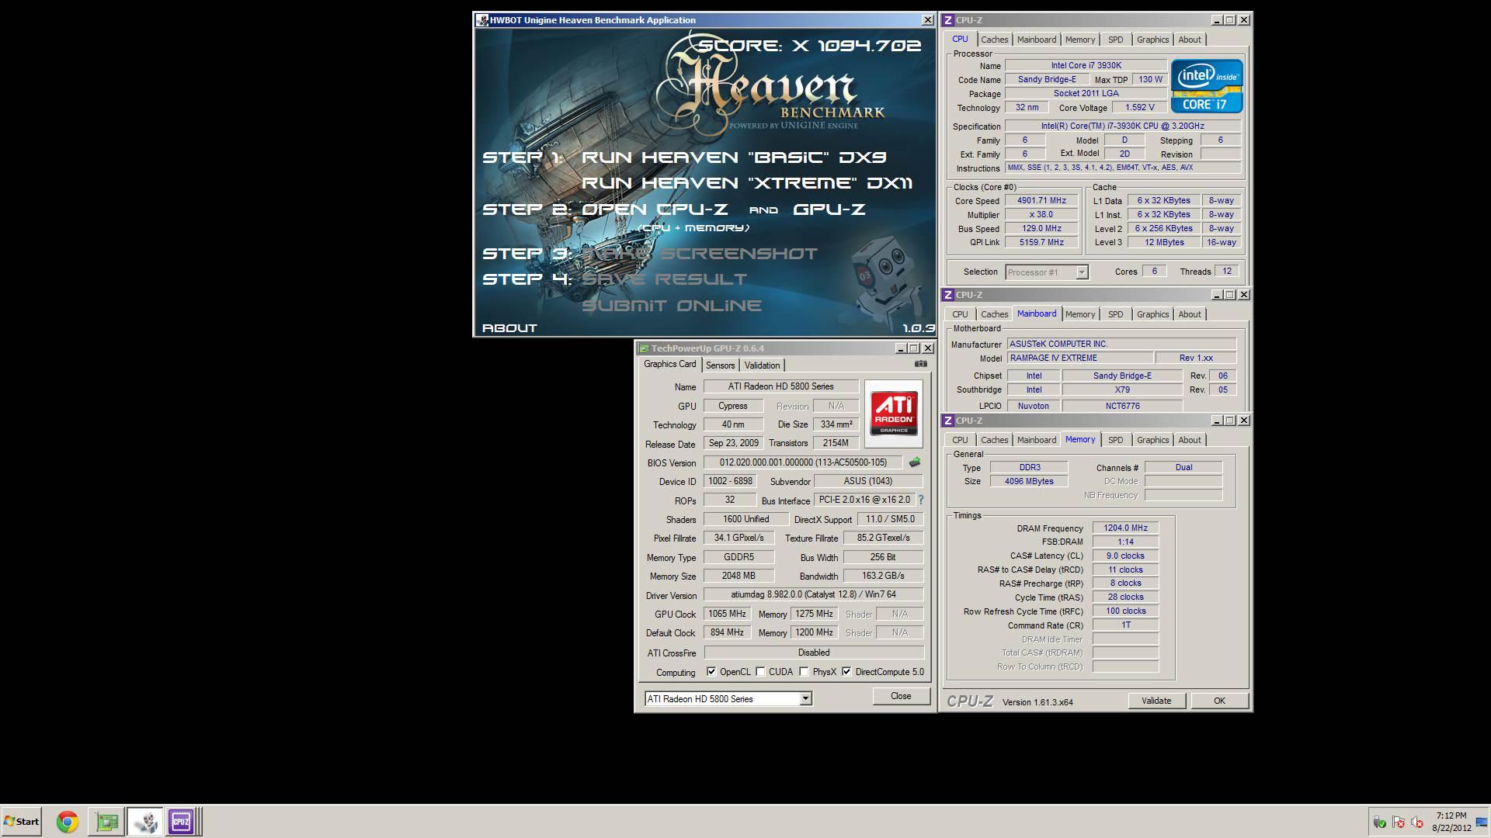Screen dimensions: 1491x838
Task: Toggle the OpenCL checkbox
Action: coord(711,672)
